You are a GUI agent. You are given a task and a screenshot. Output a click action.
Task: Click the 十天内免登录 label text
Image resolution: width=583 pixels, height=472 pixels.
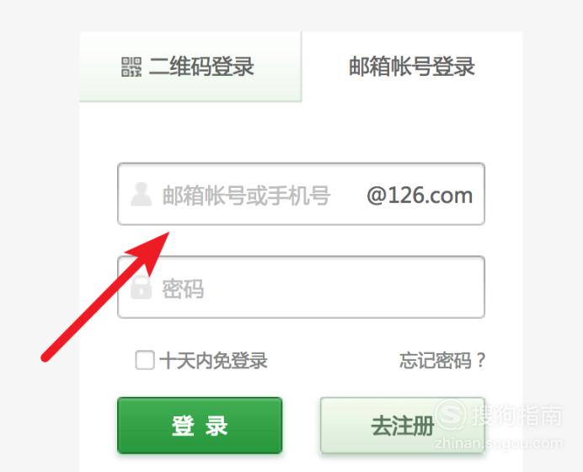coord(213,361)
